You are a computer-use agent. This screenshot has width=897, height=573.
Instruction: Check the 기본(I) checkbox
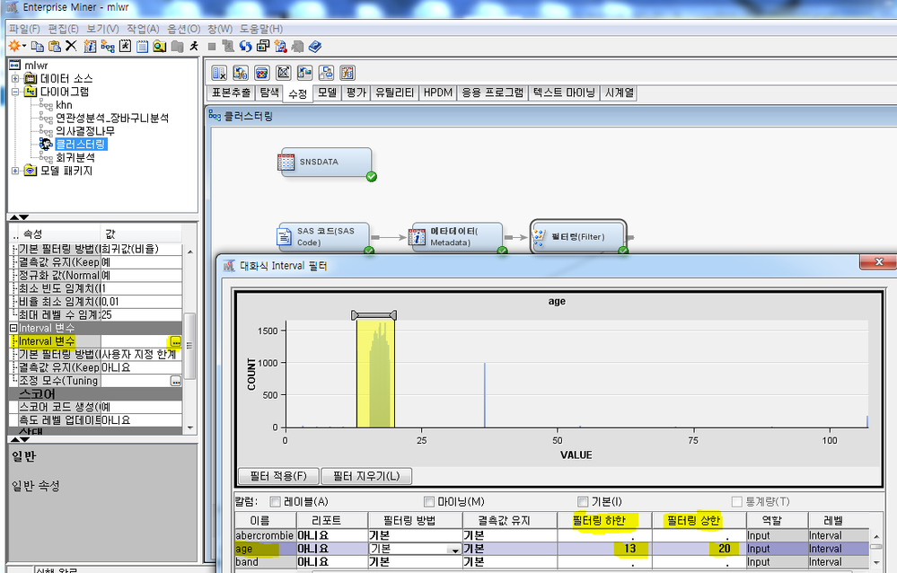click(583, 501)
